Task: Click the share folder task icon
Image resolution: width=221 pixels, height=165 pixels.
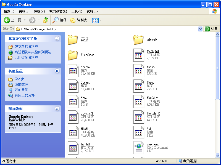Action: (x=10, y=58)
